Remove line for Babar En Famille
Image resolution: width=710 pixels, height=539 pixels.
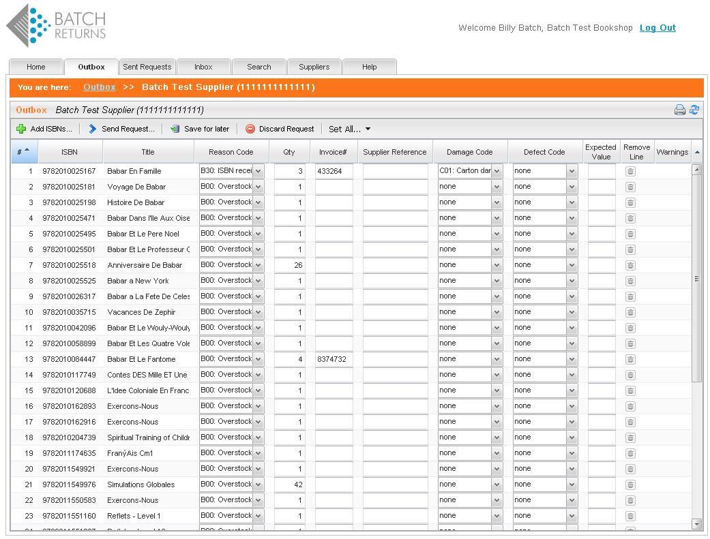(630, 171)
